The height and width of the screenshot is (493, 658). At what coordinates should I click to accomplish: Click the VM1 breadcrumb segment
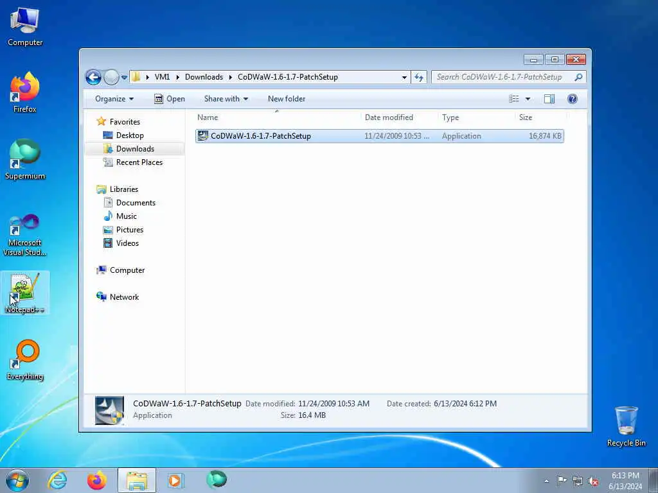tap(162, 77)
